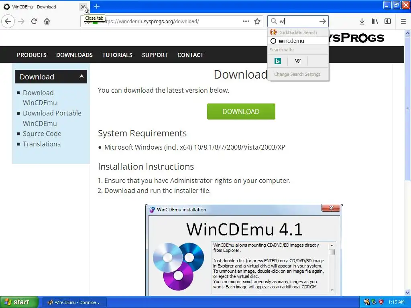Screen dimensions: 411x308
Task: Open the Translations link
Action: 41,144
